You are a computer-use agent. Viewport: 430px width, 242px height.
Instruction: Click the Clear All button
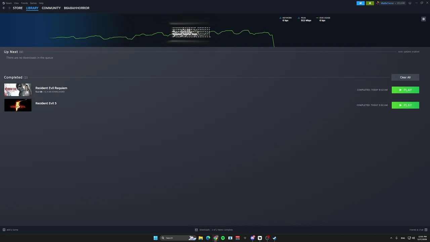point(405,77)
